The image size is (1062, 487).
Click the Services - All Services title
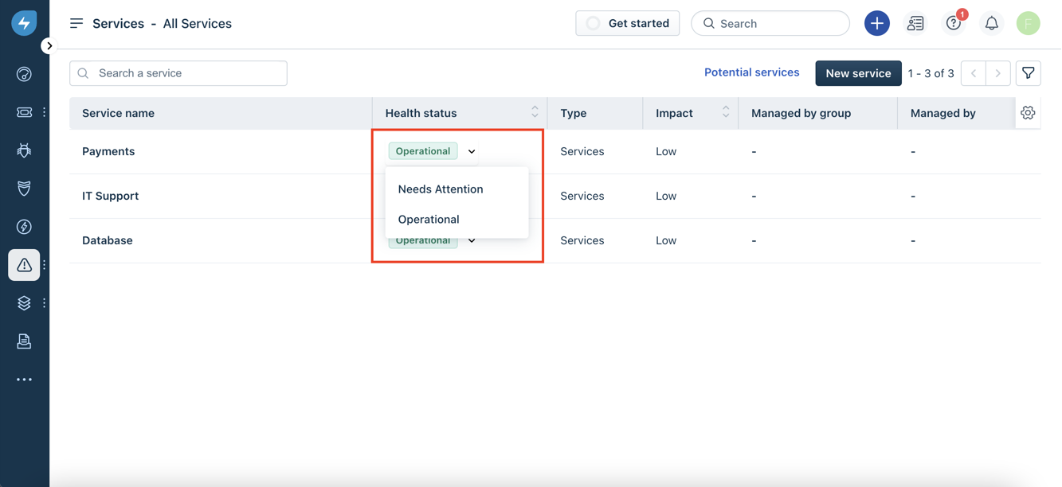point(162,23)
